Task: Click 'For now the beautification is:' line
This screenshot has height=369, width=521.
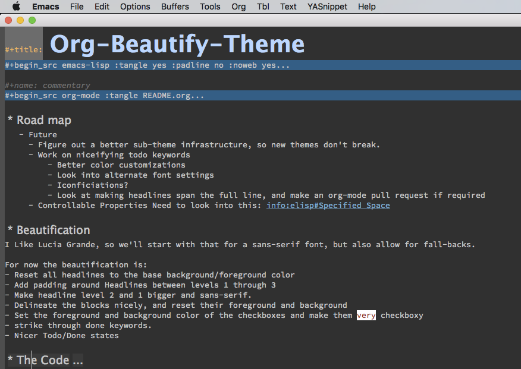Action: coord(76,265)
